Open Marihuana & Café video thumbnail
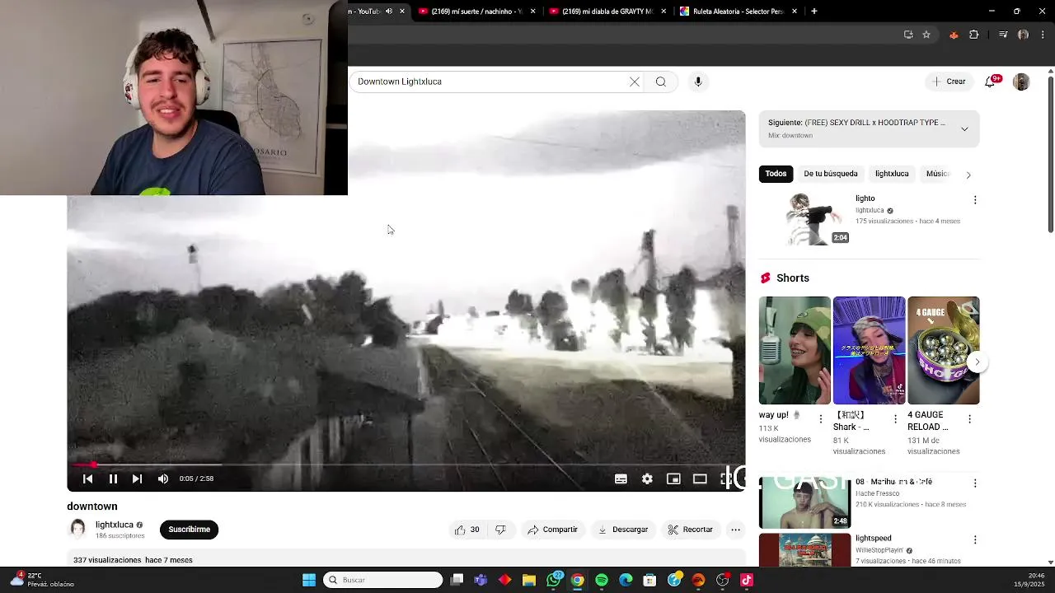Screen dimensions: 1055x593 [804, 502]
